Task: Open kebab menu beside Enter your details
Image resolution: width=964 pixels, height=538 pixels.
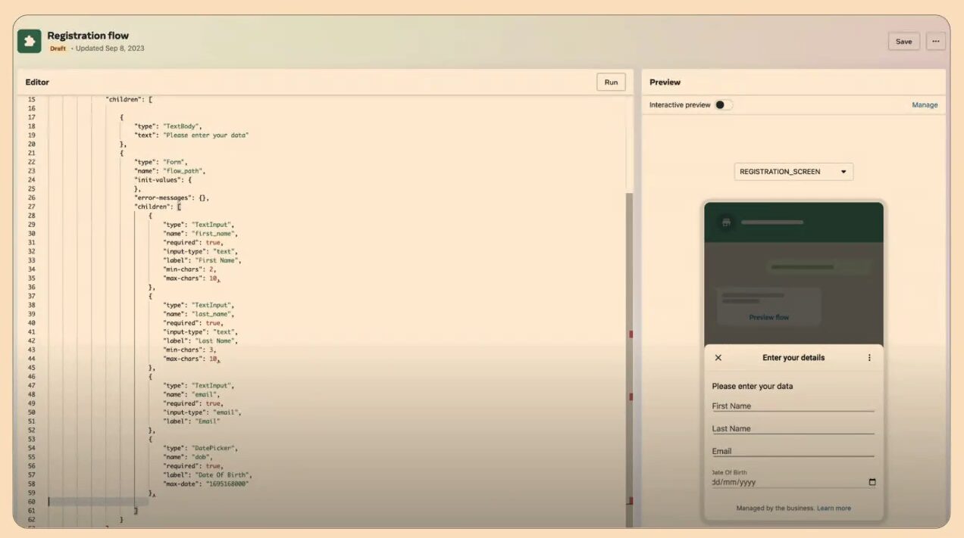Action: click(x=869, y=358)
